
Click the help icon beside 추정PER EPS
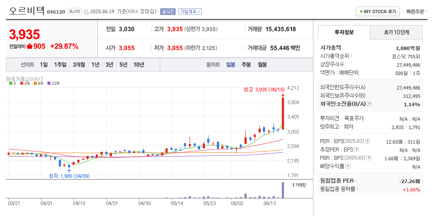357,150
